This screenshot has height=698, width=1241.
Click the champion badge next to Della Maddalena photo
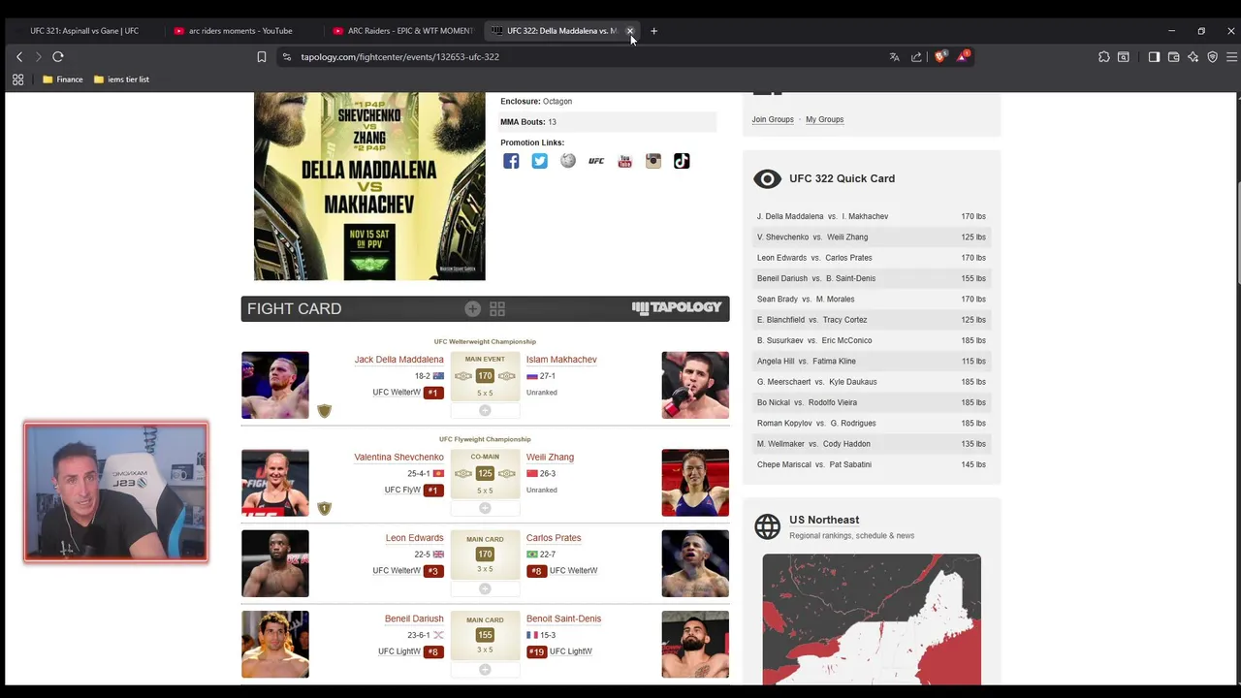[325, 411]
